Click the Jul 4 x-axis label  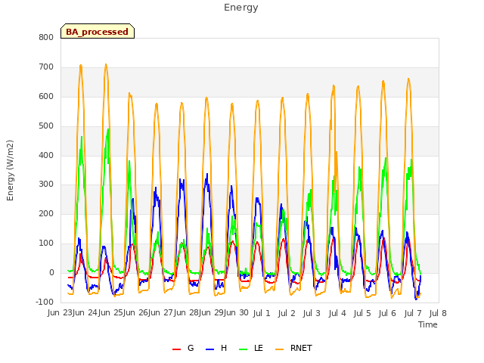(x=337, y=313)
